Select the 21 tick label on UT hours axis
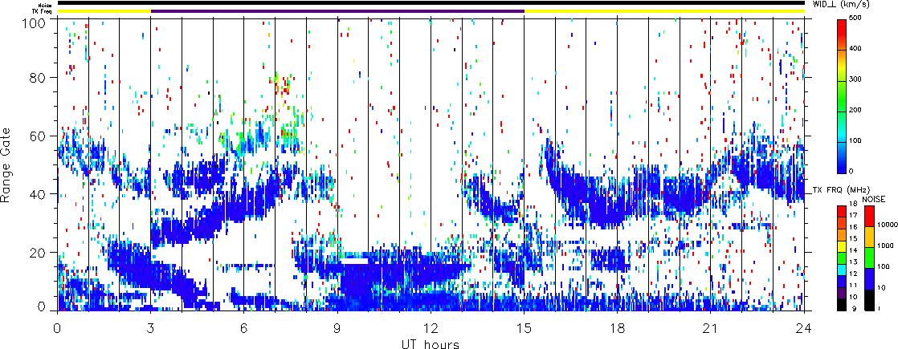Viewport: 898px width, 349px height. point(711,329)
